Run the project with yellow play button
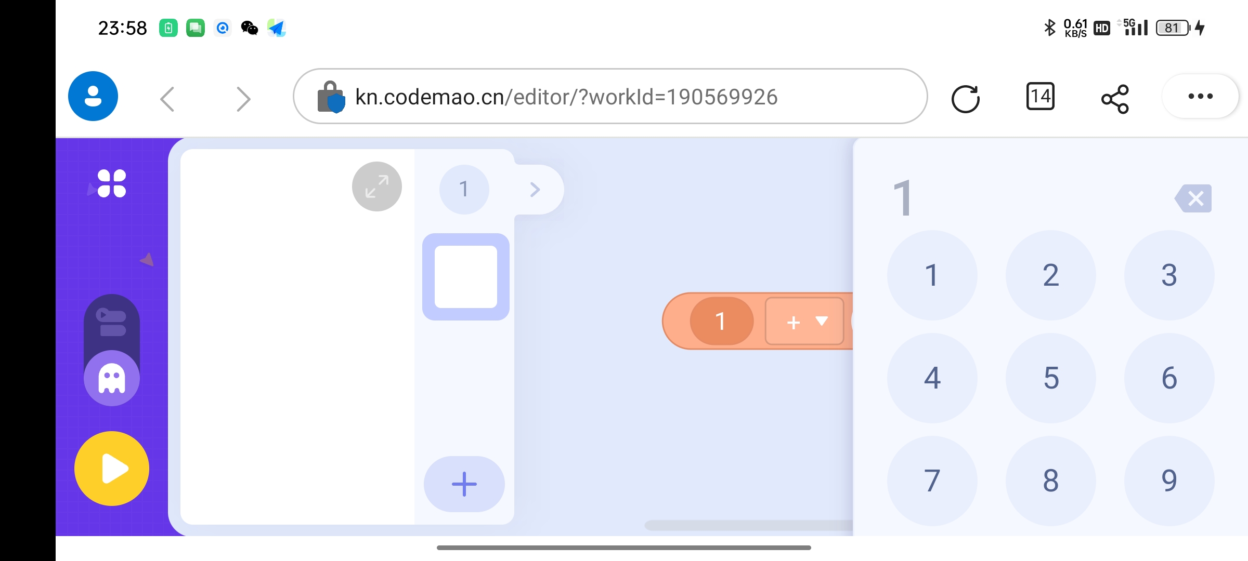The image size is (1248, 561). pyautogui.click(x=112, y=469)
